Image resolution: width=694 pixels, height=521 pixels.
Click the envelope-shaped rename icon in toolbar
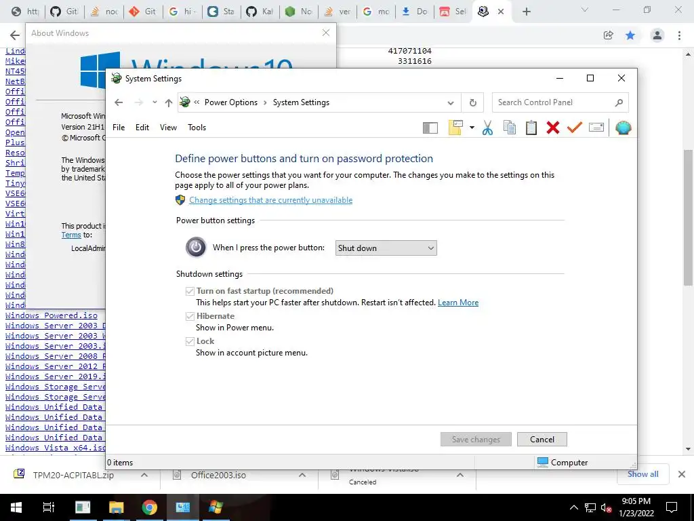pos(596,128)
